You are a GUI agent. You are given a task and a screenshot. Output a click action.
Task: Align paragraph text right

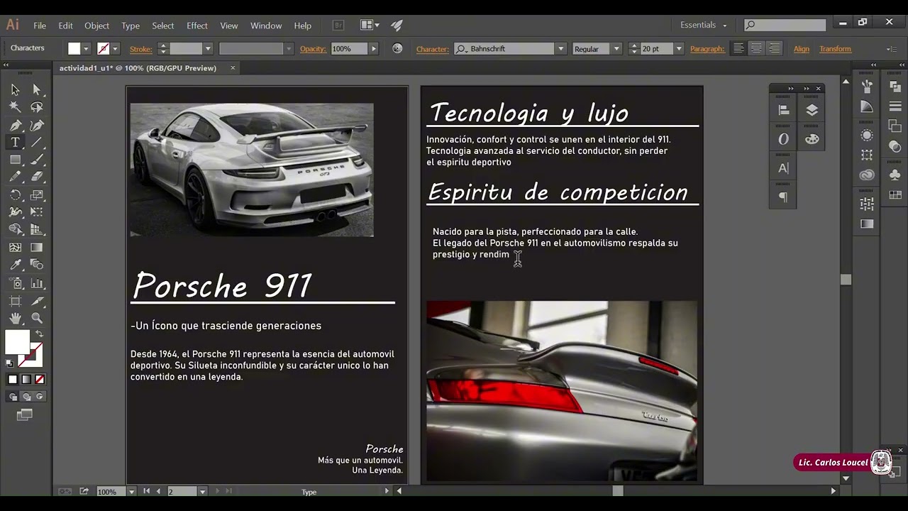pos(775,48)
